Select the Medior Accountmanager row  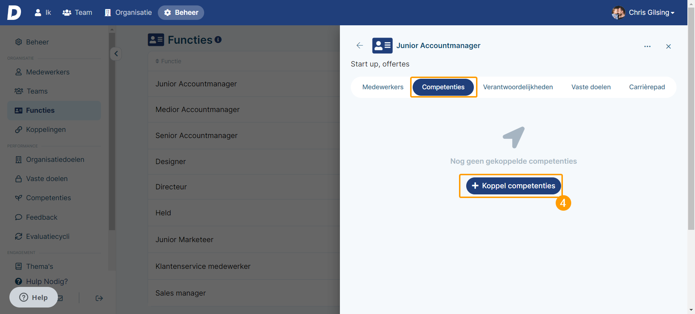[244, 109]
